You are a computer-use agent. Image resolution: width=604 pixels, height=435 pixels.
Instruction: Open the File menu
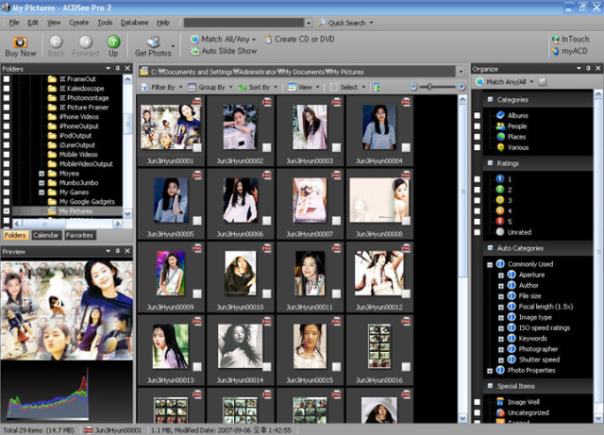14,23
